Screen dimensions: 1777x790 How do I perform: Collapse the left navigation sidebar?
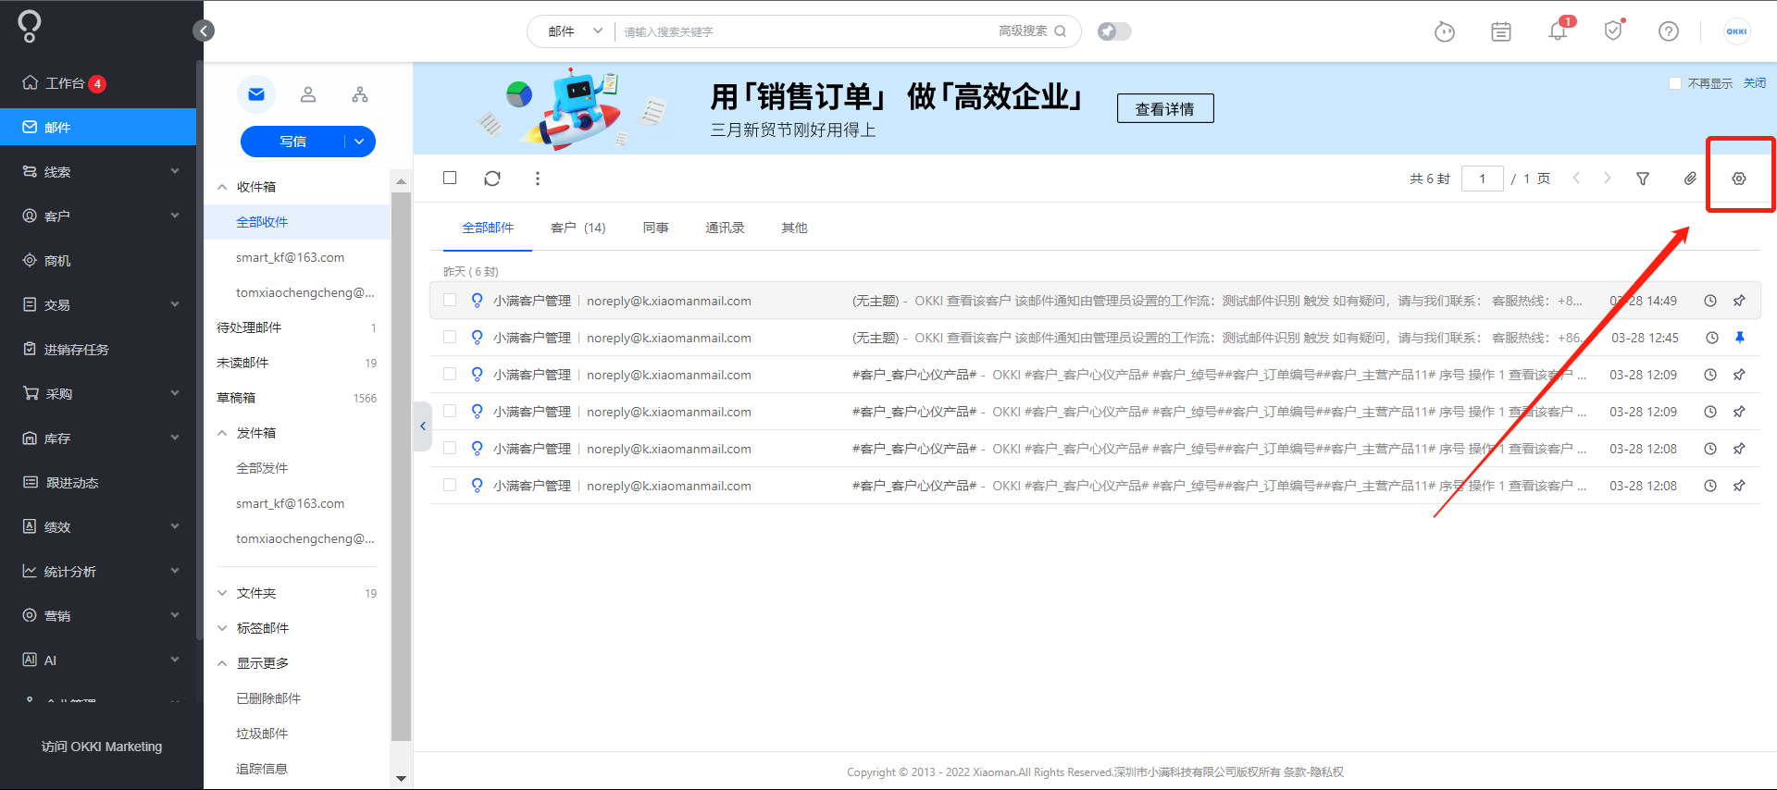204,31
